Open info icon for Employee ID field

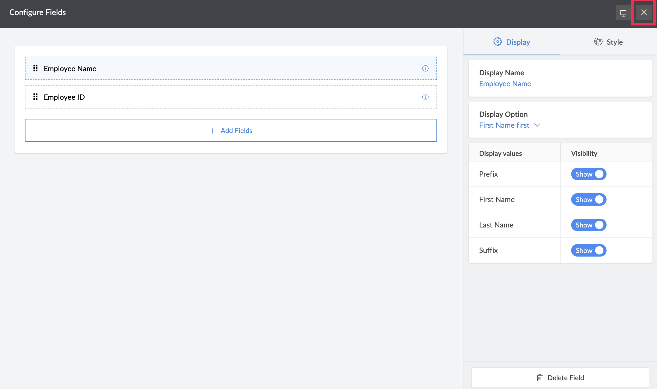click(x=425, y=97)
